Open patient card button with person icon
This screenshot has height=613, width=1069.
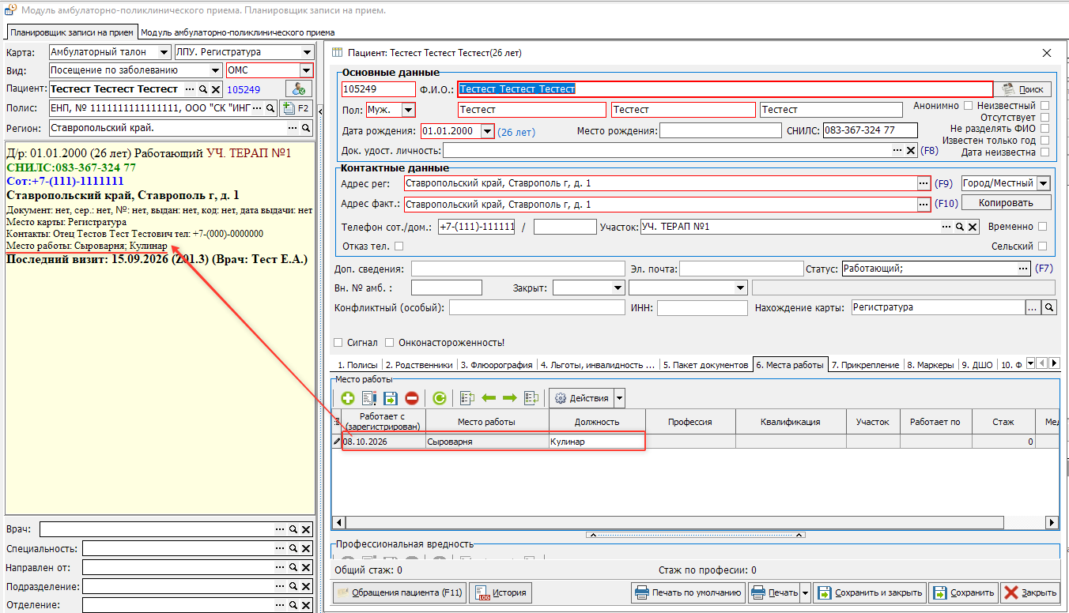(298, 89)
